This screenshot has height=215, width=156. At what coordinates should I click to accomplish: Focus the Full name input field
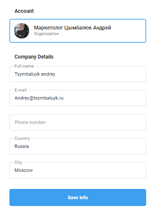click(x=78, y=74)
